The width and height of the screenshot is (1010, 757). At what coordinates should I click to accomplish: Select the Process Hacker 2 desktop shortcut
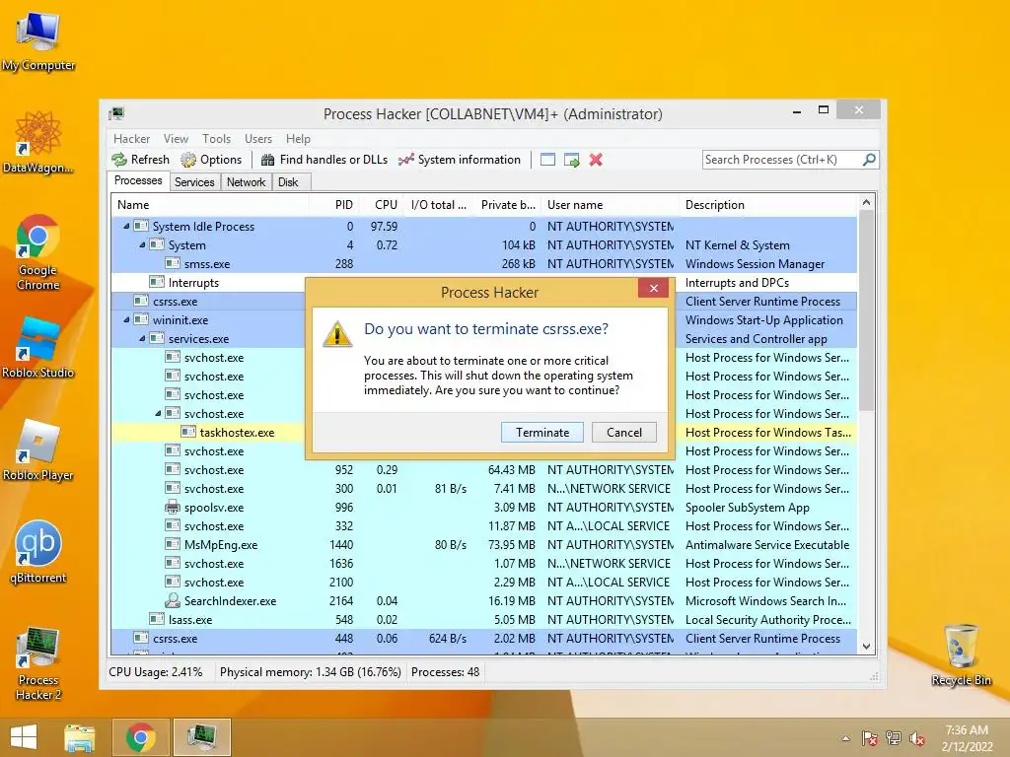point(38,663)
